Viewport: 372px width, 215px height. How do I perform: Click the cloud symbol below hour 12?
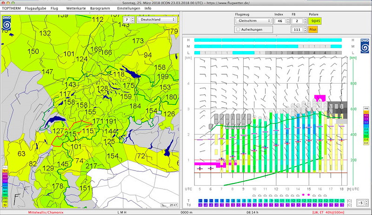(x=276, y=196)
